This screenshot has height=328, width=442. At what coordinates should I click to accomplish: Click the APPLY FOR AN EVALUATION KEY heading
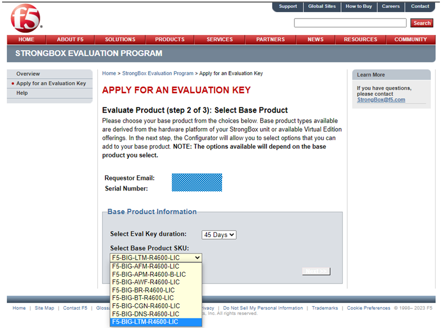click(x=176, y=90)
